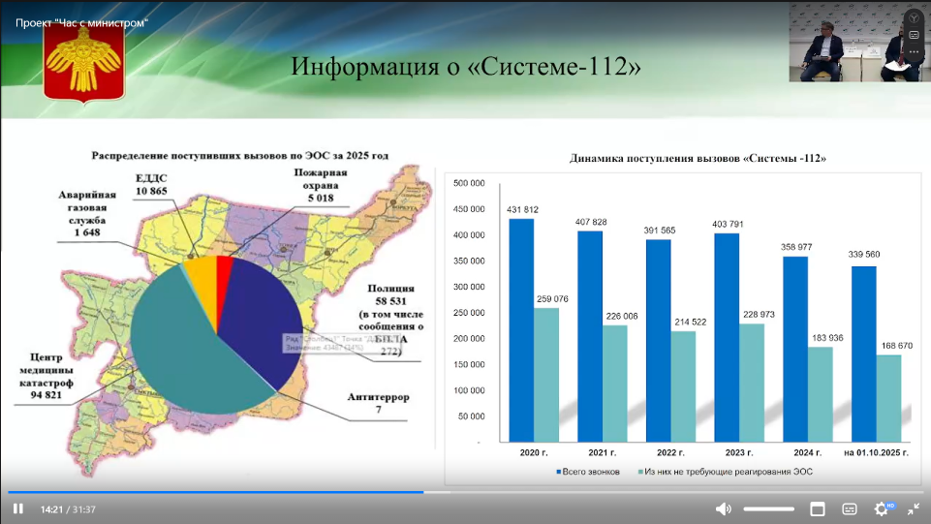Exit fullscreen mode
Image resolution: width=931 pixels, height=524 pixels.
tap(913, 509)
